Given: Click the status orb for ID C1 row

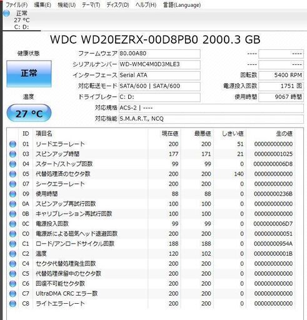Looking at the screenshot, I should (x=13, y=244).
